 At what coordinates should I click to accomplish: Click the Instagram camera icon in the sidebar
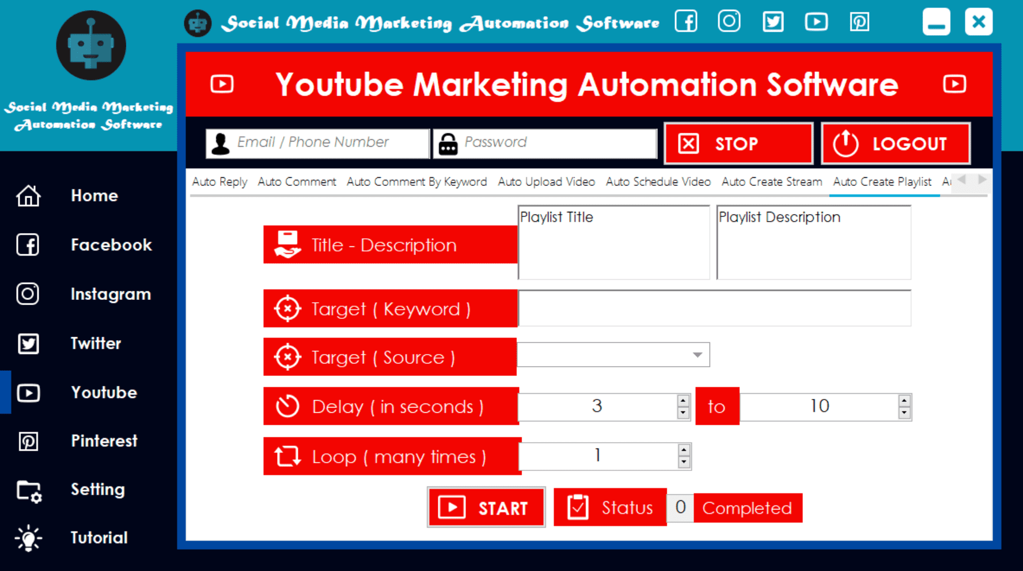(x=28, y=294)
